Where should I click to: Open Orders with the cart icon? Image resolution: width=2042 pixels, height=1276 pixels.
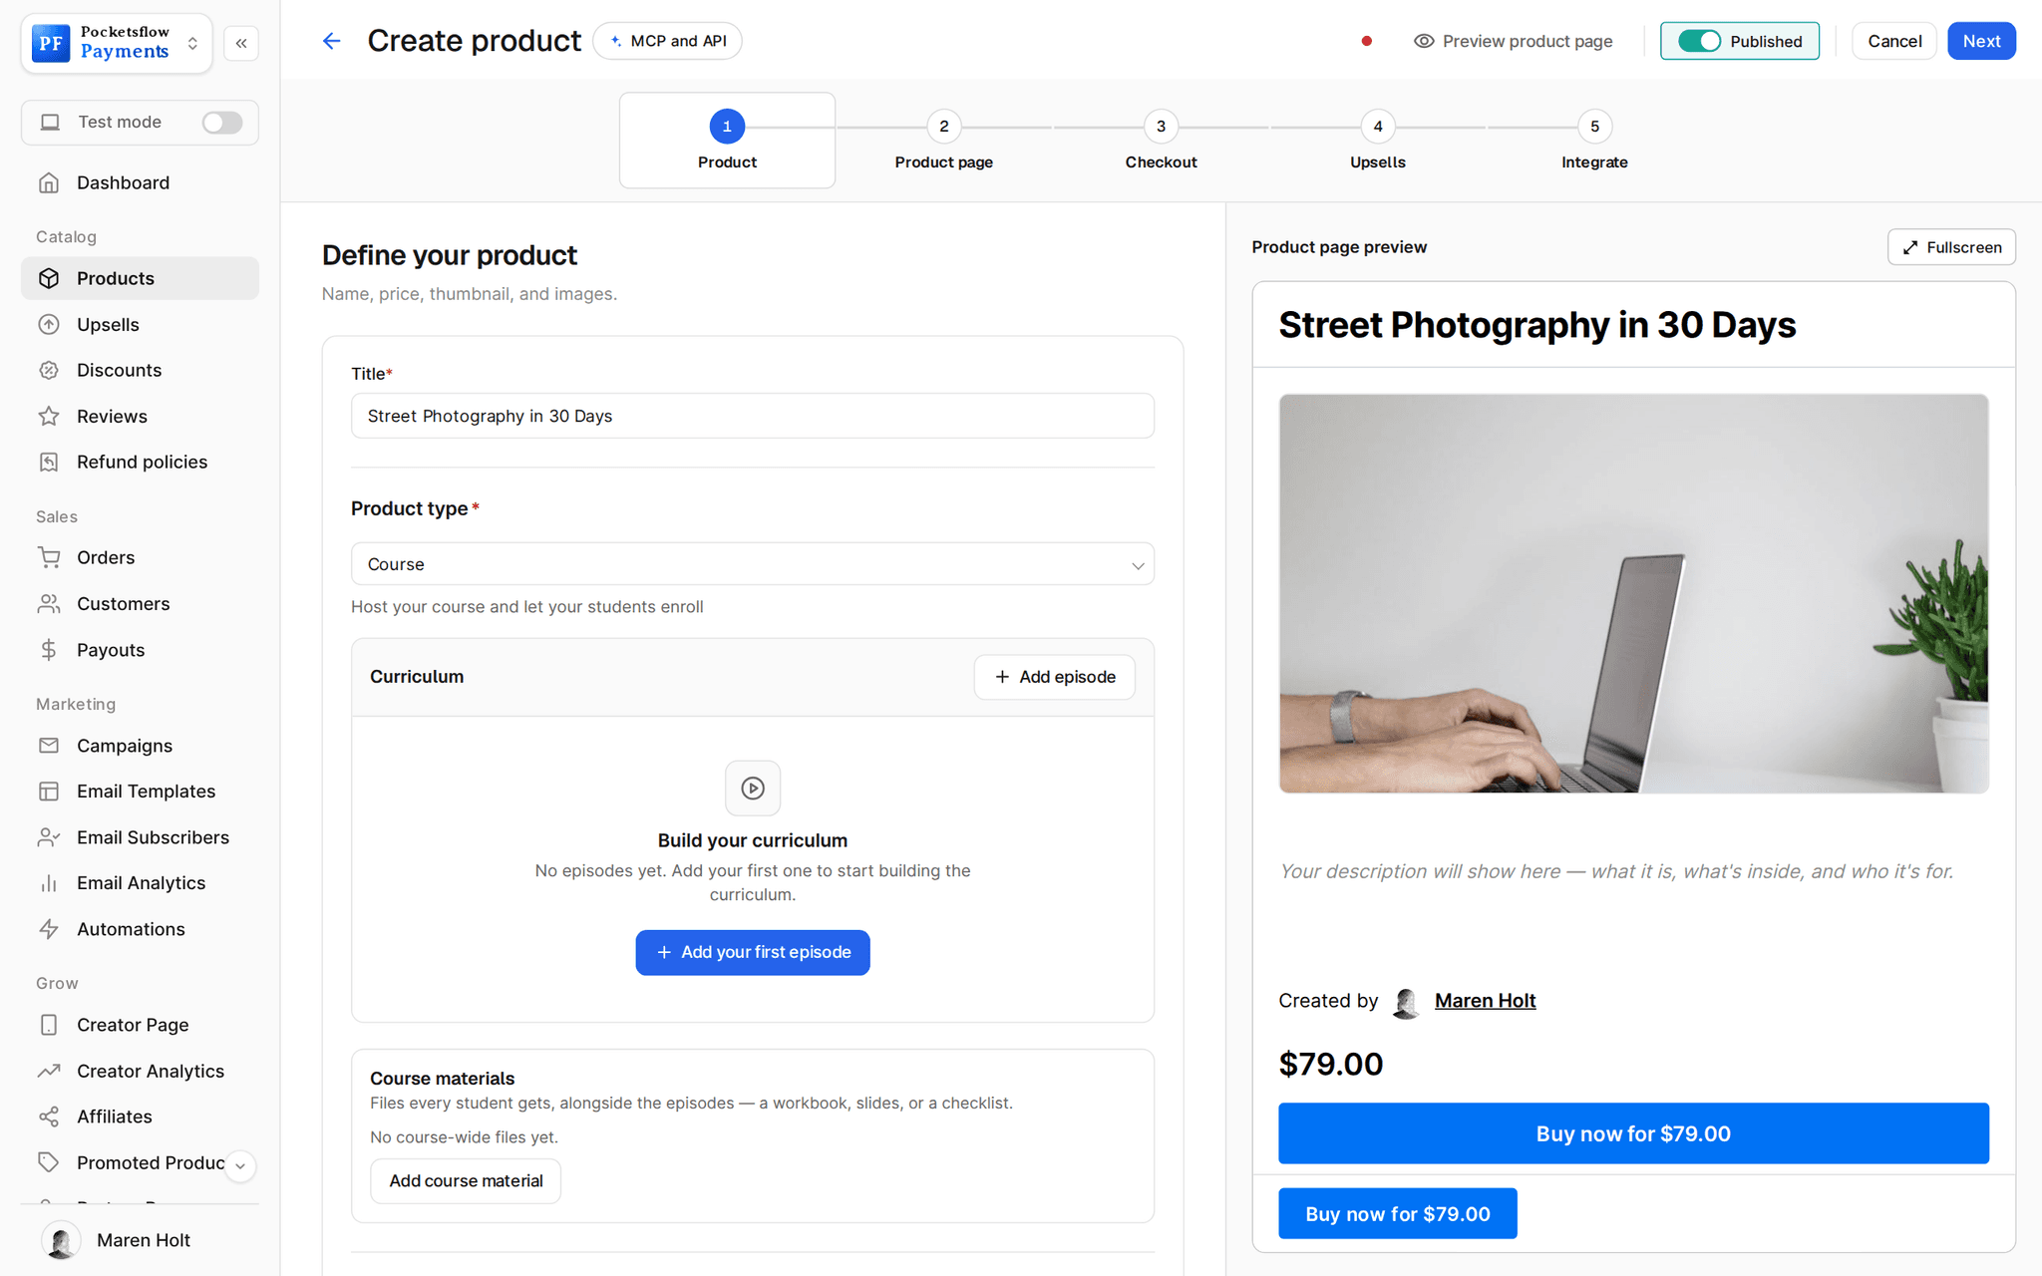(x=140, y=557)
